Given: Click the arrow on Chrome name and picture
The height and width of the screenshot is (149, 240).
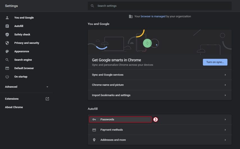Looking at the screenshot, I should [225, 85].
